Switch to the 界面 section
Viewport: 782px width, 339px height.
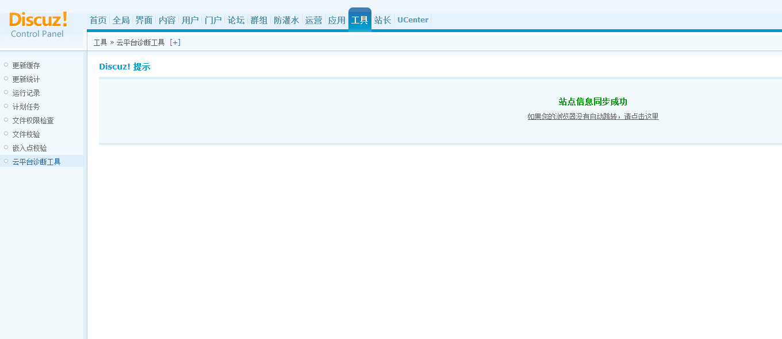click(144, 20)
